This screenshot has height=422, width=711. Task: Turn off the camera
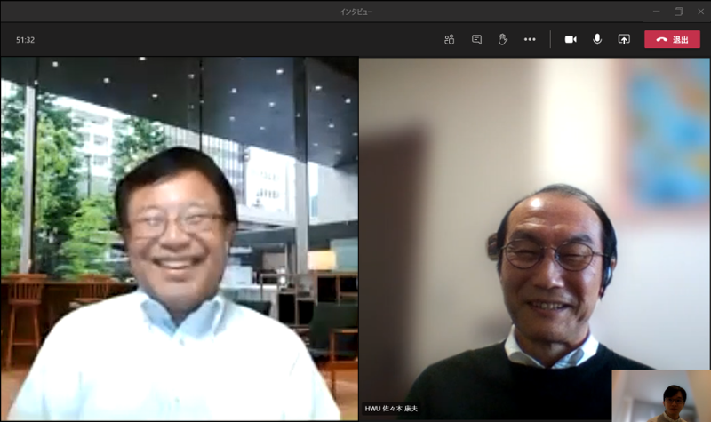[571, 39]
